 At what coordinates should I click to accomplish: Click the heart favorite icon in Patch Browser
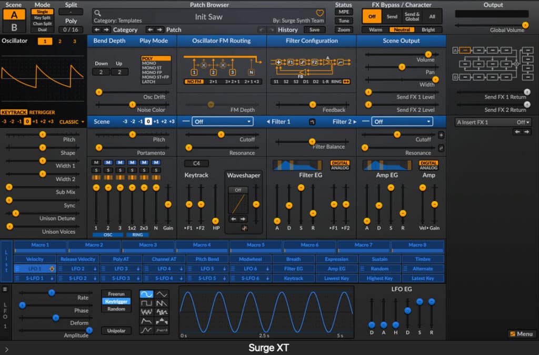[x=320, y=12]
